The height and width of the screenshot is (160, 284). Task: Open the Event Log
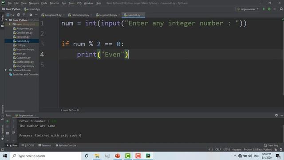[271, 145]
